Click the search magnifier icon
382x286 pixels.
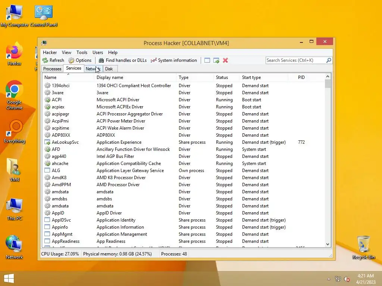coord(329,60)
